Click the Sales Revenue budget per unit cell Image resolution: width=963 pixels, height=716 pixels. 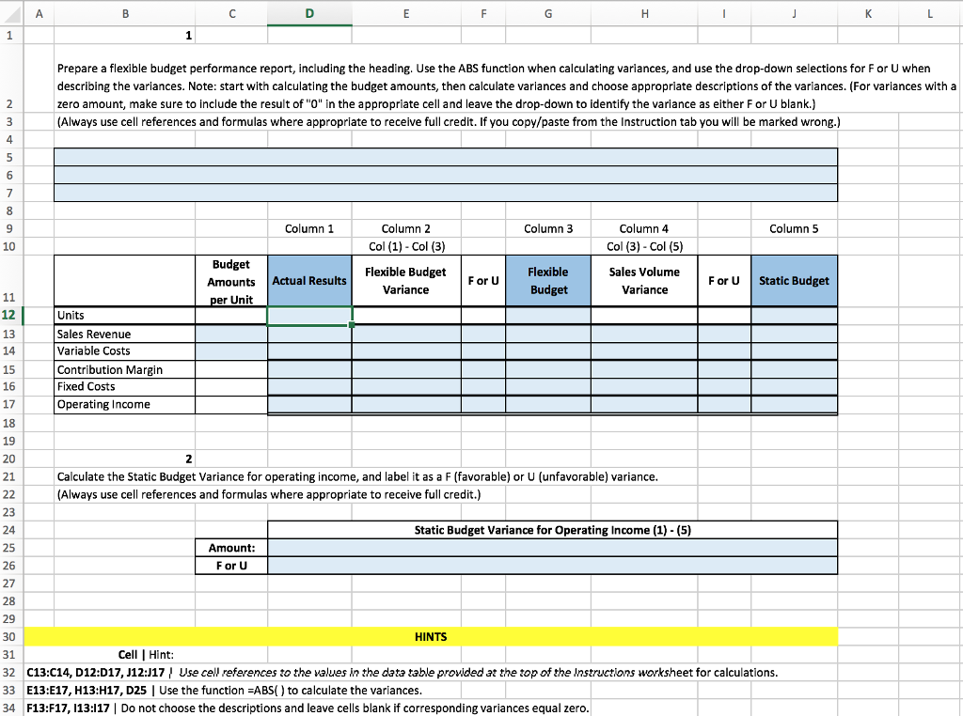[231, 334]
